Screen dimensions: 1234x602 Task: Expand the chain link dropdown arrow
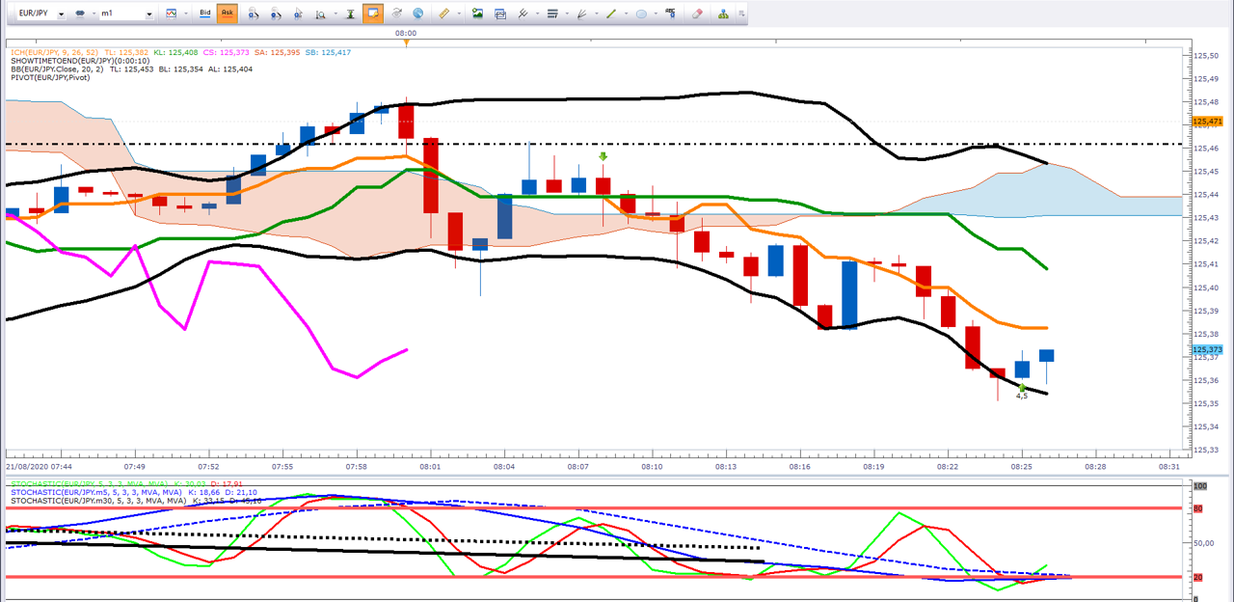(94, 14)
